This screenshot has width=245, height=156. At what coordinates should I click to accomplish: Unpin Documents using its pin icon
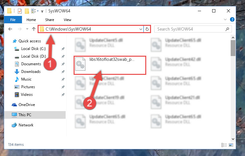[x=63, y=64]
